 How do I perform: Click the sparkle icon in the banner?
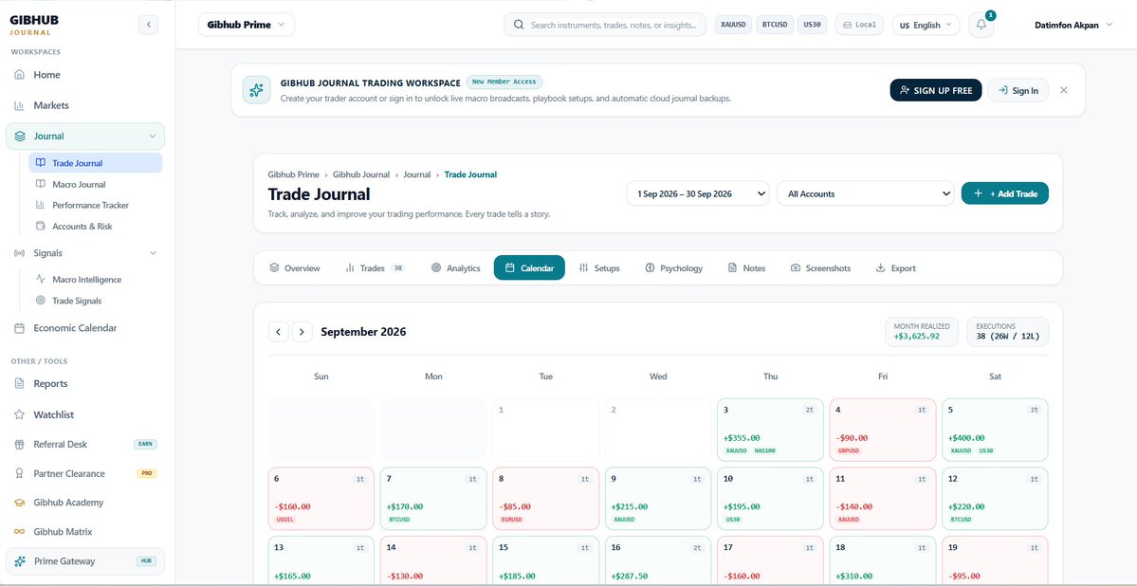256,90
